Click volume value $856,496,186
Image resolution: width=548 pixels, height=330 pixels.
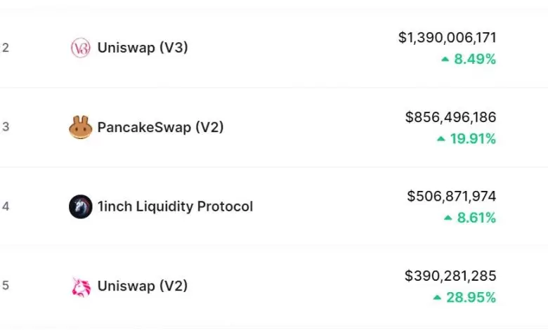[450, 117]
